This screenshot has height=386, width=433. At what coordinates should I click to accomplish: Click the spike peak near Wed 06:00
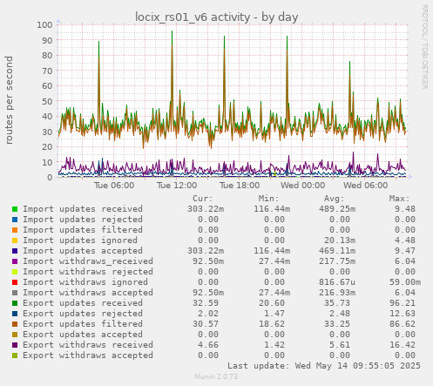click(x=349, y=62)
